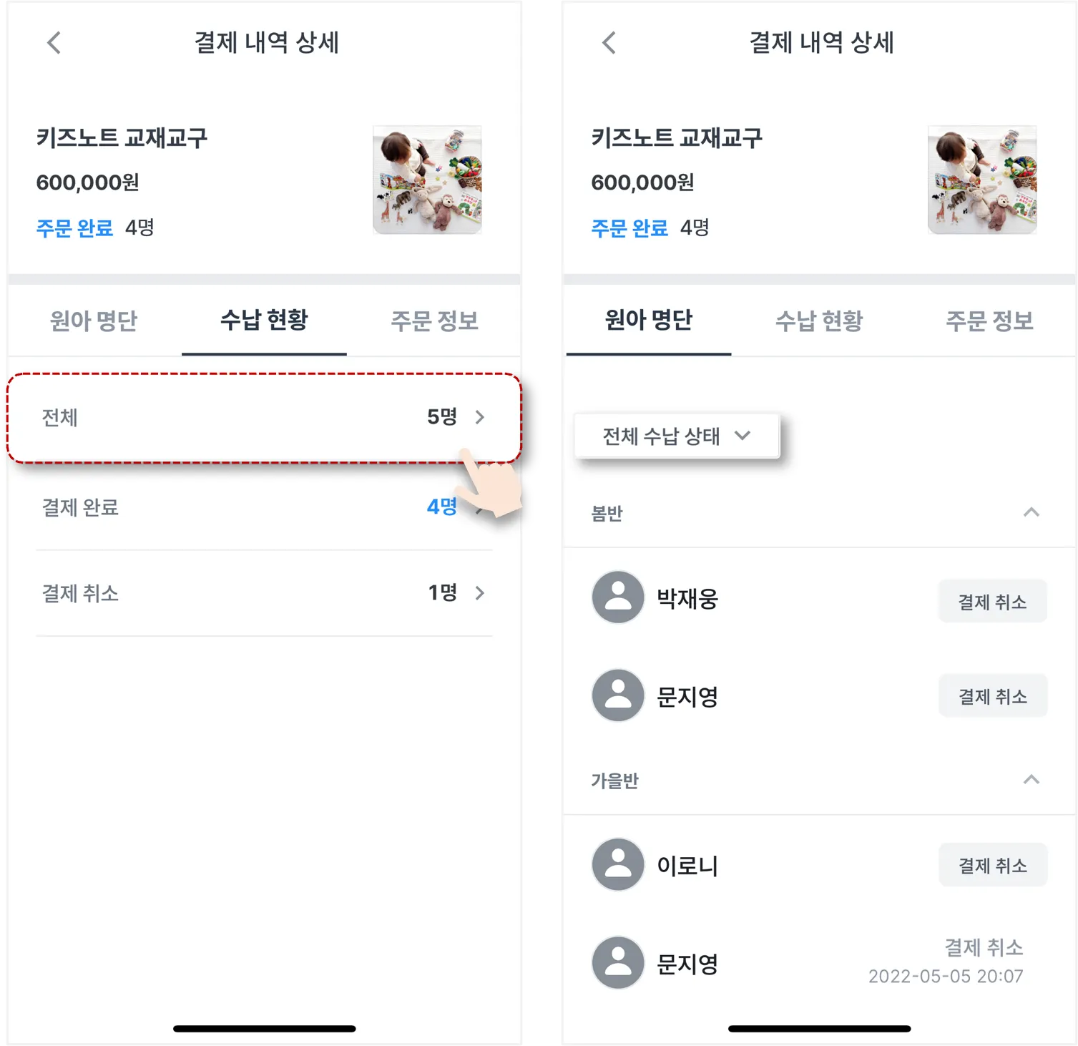Open the 결제 완료 4명 row

pos(264,507)
